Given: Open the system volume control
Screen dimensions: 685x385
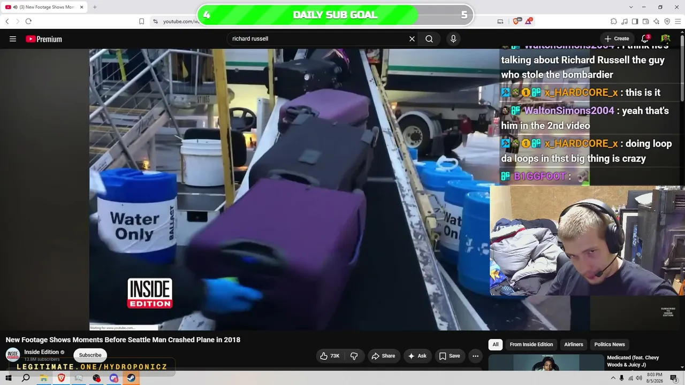Looking at the screenshot, I should (x=640, y=378).
